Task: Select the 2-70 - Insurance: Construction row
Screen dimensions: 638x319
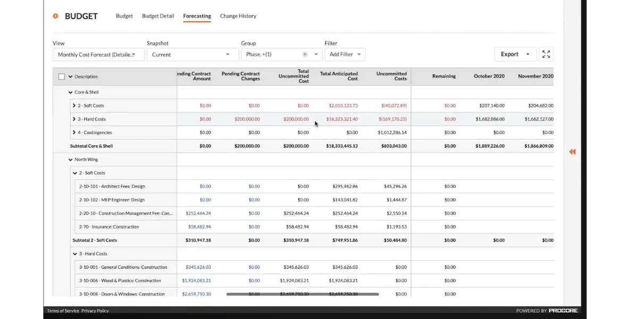Action: [x=109, y=226]
